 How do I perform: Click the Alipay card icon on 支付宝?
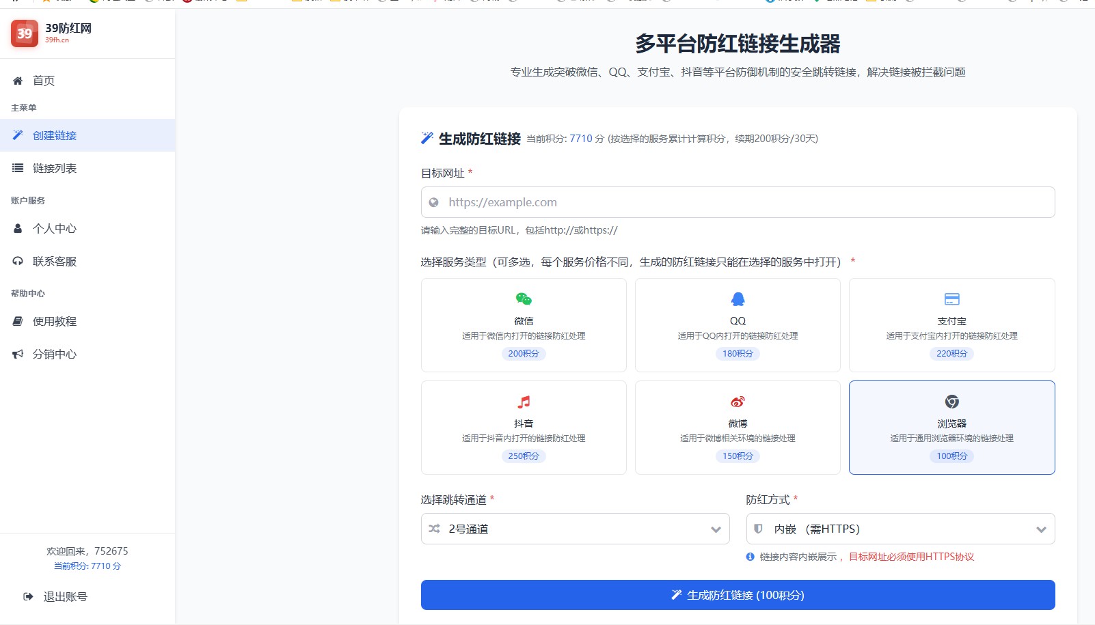[x=951, y=298]
